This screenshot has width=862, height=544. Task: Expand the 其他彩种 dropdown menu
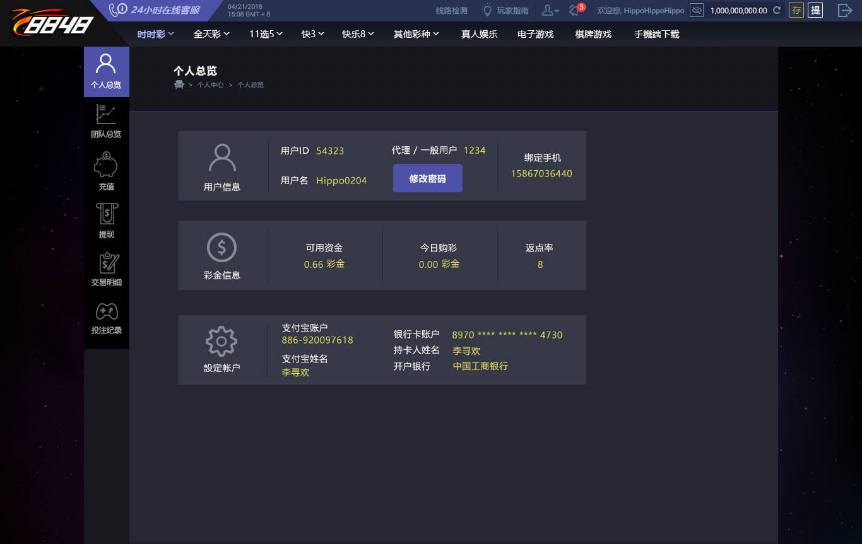(416, 34)
